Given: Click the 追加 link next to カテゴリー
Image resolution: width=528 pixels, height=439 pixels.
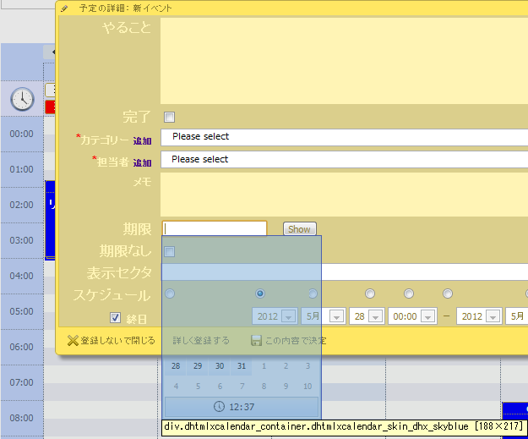Looking at the screenshot, I should [142, 141].
